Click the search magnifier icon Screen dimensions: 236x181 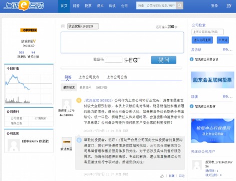pyautogui.click(x=179, y=6)
